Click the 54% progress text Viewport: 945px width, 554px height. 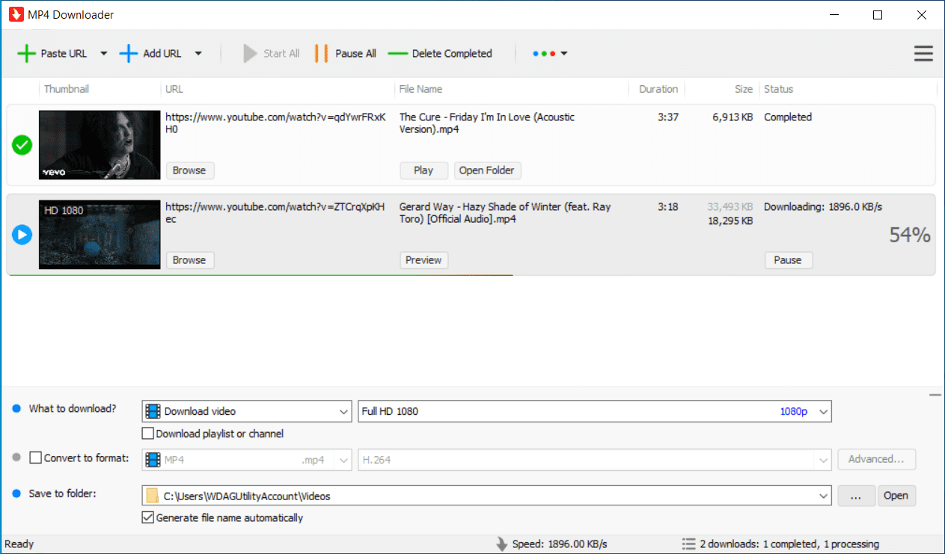click(910, 236)
